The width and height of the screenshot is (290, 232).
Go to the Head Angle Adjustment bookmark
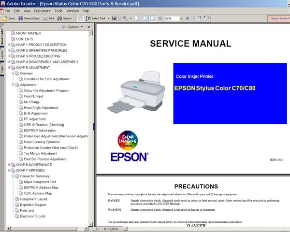41,108
